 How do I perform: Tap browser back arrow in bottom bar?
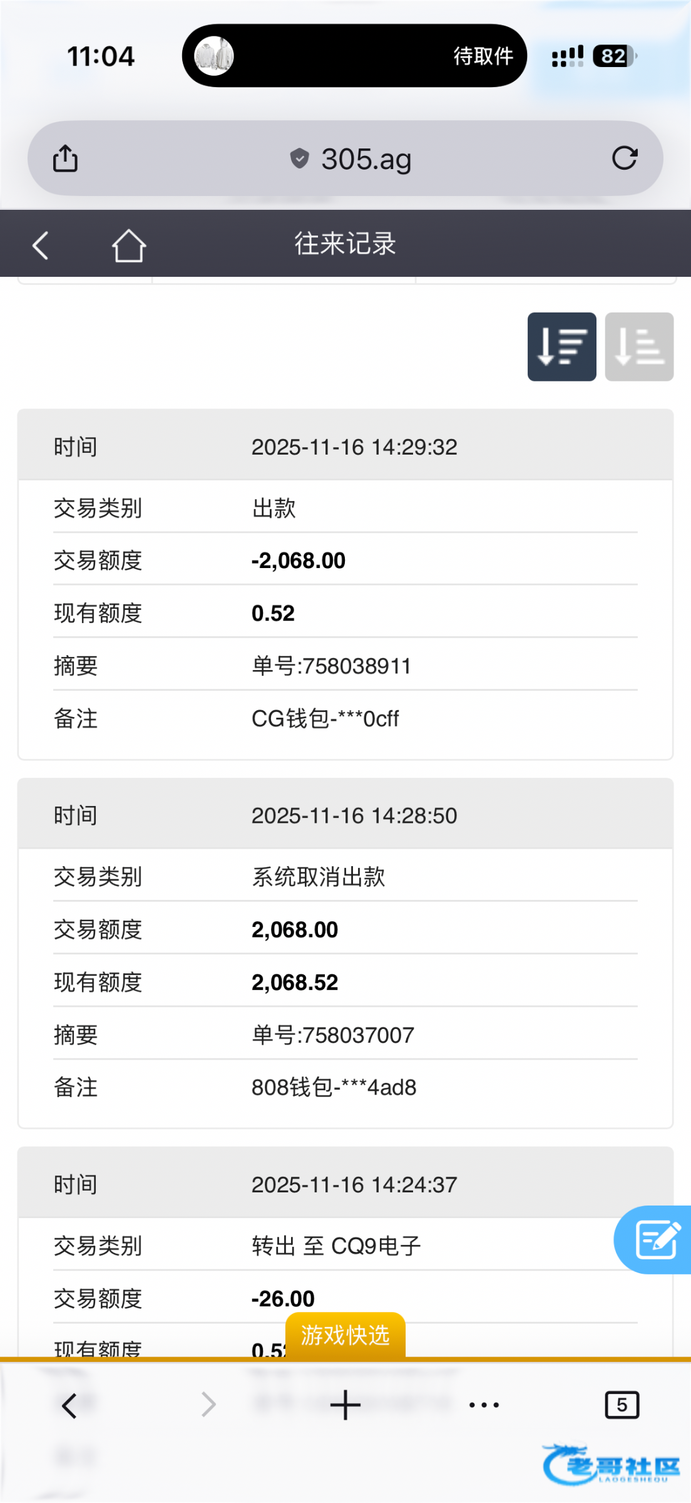pos(69,1405)
